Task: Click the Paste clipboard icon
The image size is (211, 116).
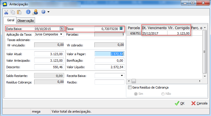Action: point(19,12)
